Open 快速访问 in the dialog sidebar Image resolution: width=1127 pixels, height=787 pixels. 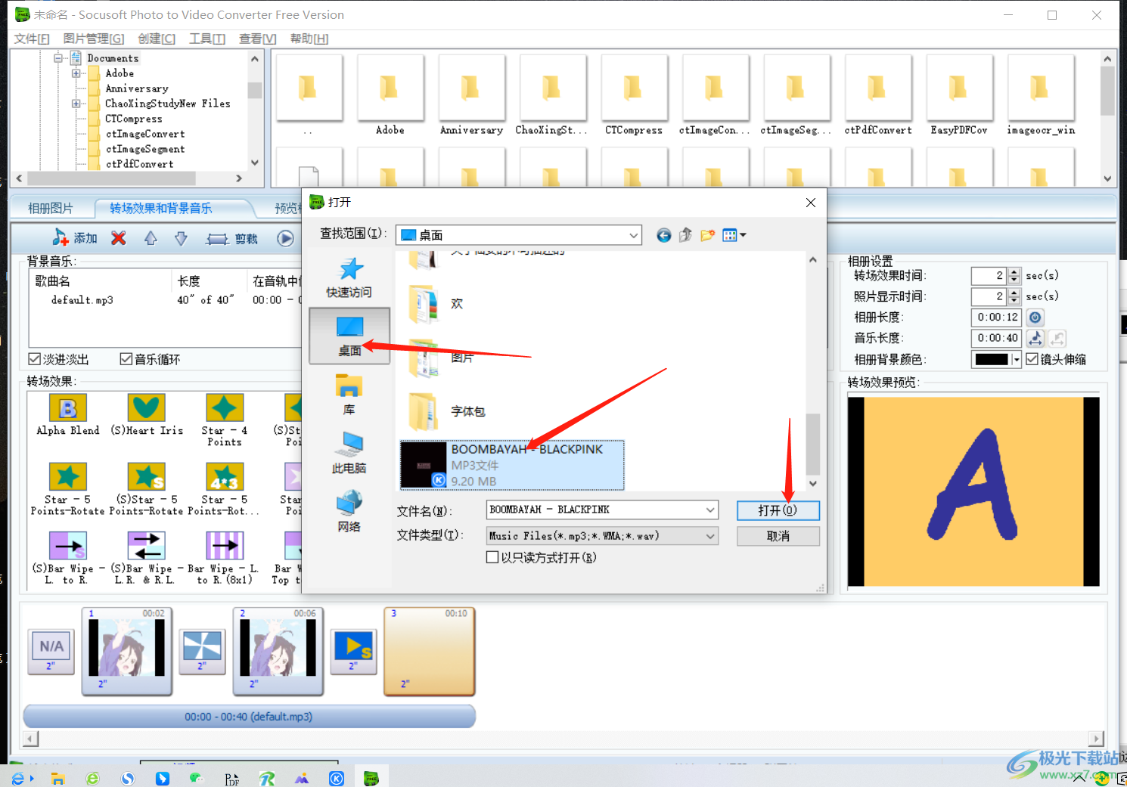coord(349,277)
